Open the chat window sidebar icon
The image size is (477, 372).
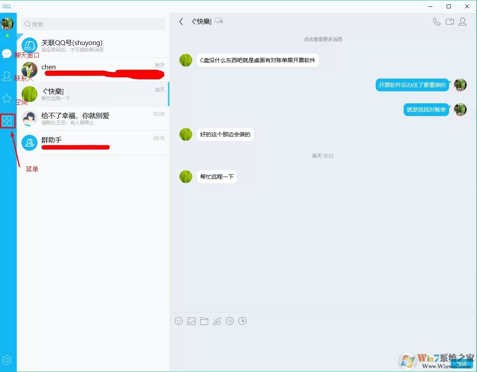click(x=7, y=54)
